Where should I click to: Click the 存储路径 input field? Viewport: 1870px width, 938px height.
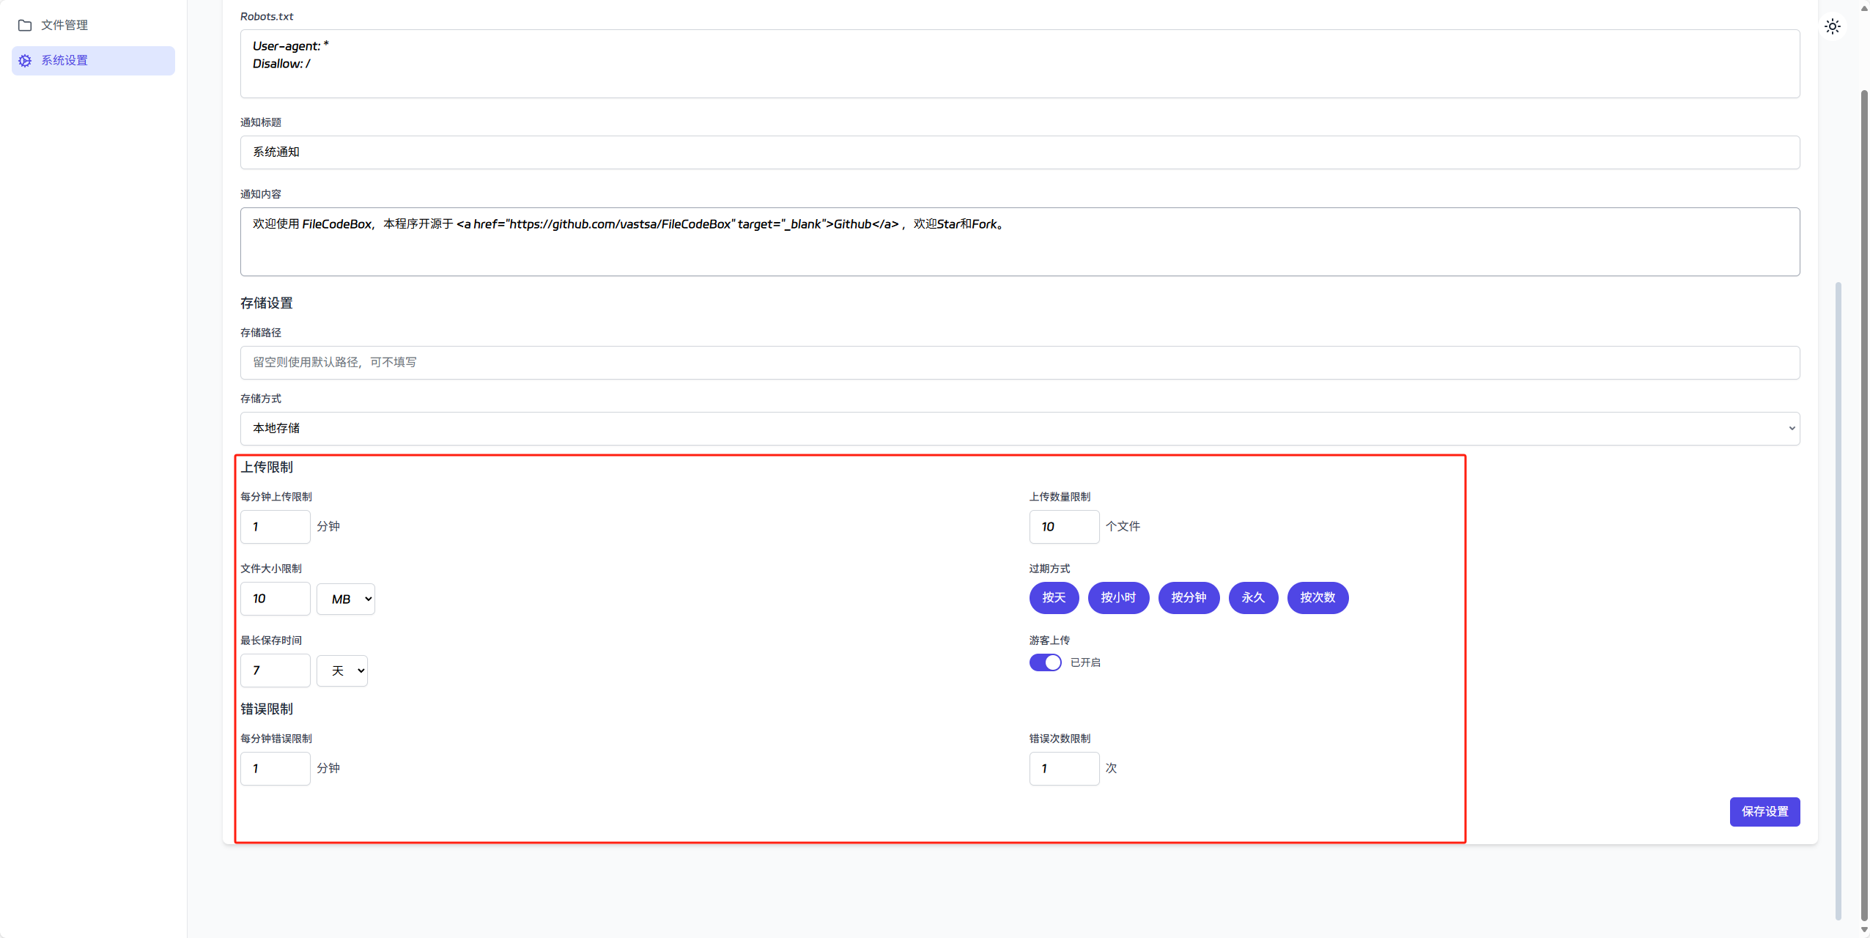[x=1019, y=363]
